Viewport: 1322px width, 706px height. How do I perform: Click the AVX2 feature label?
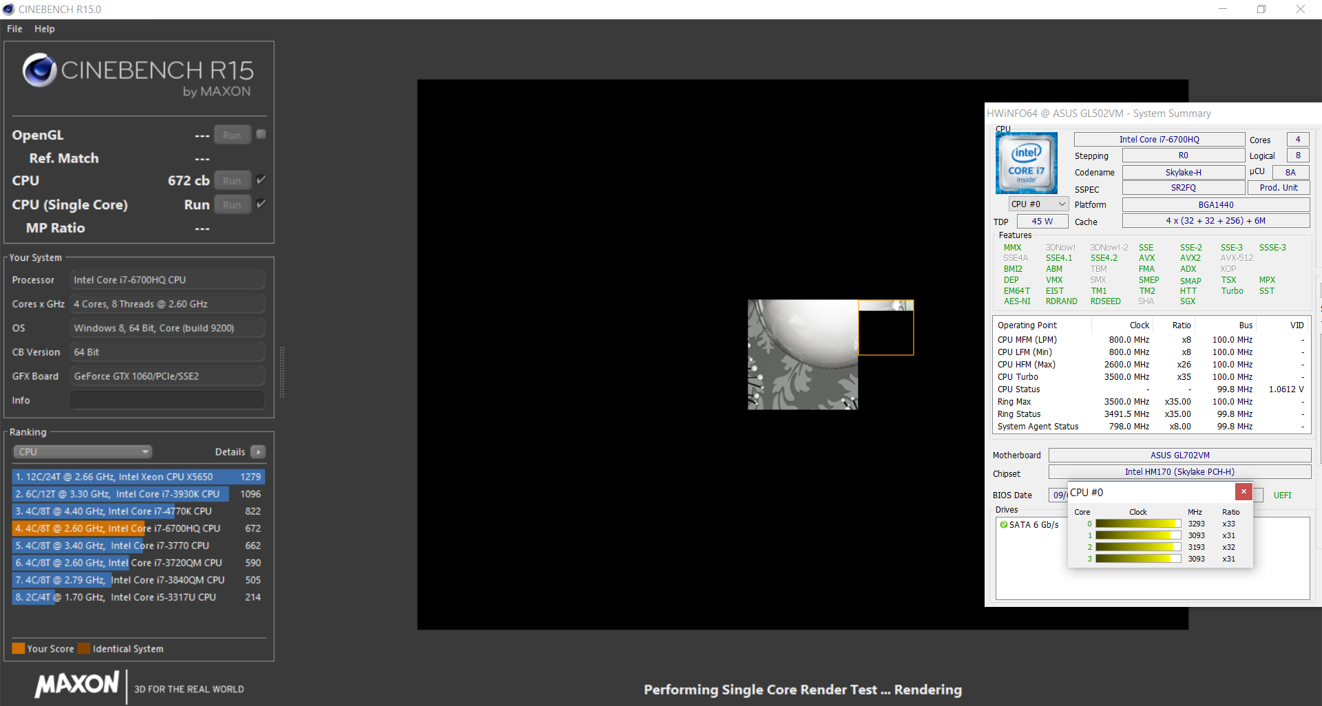coord(1190,258)
